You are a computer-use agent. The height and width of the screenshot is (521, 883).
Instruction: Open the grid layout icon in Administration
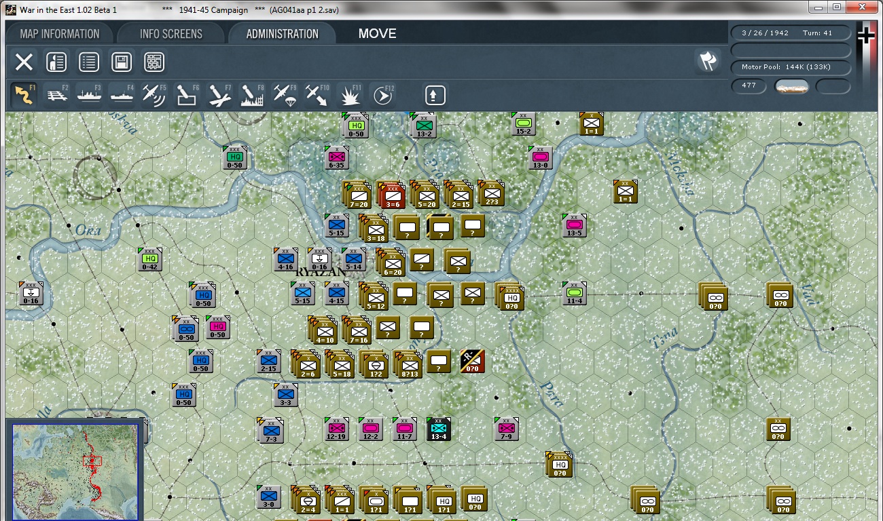(154, 62)
